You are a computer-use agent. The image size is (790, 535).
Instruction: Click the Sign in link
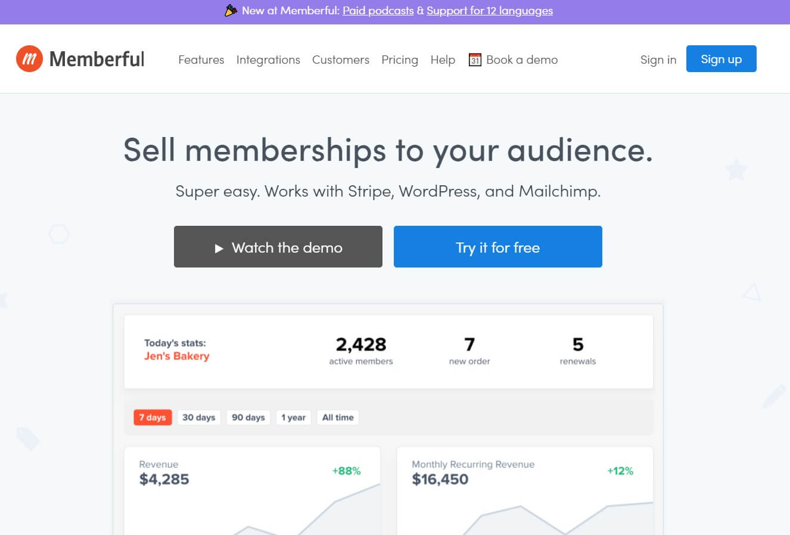pos(658,60)
